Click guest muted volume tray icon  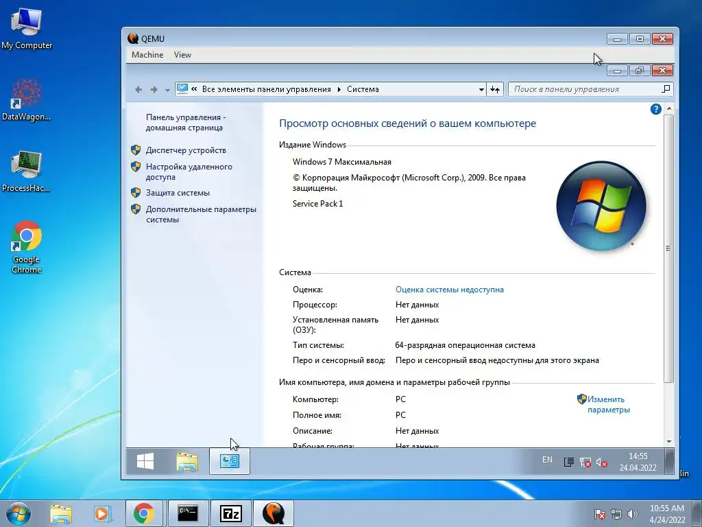[x=602, y=462]
